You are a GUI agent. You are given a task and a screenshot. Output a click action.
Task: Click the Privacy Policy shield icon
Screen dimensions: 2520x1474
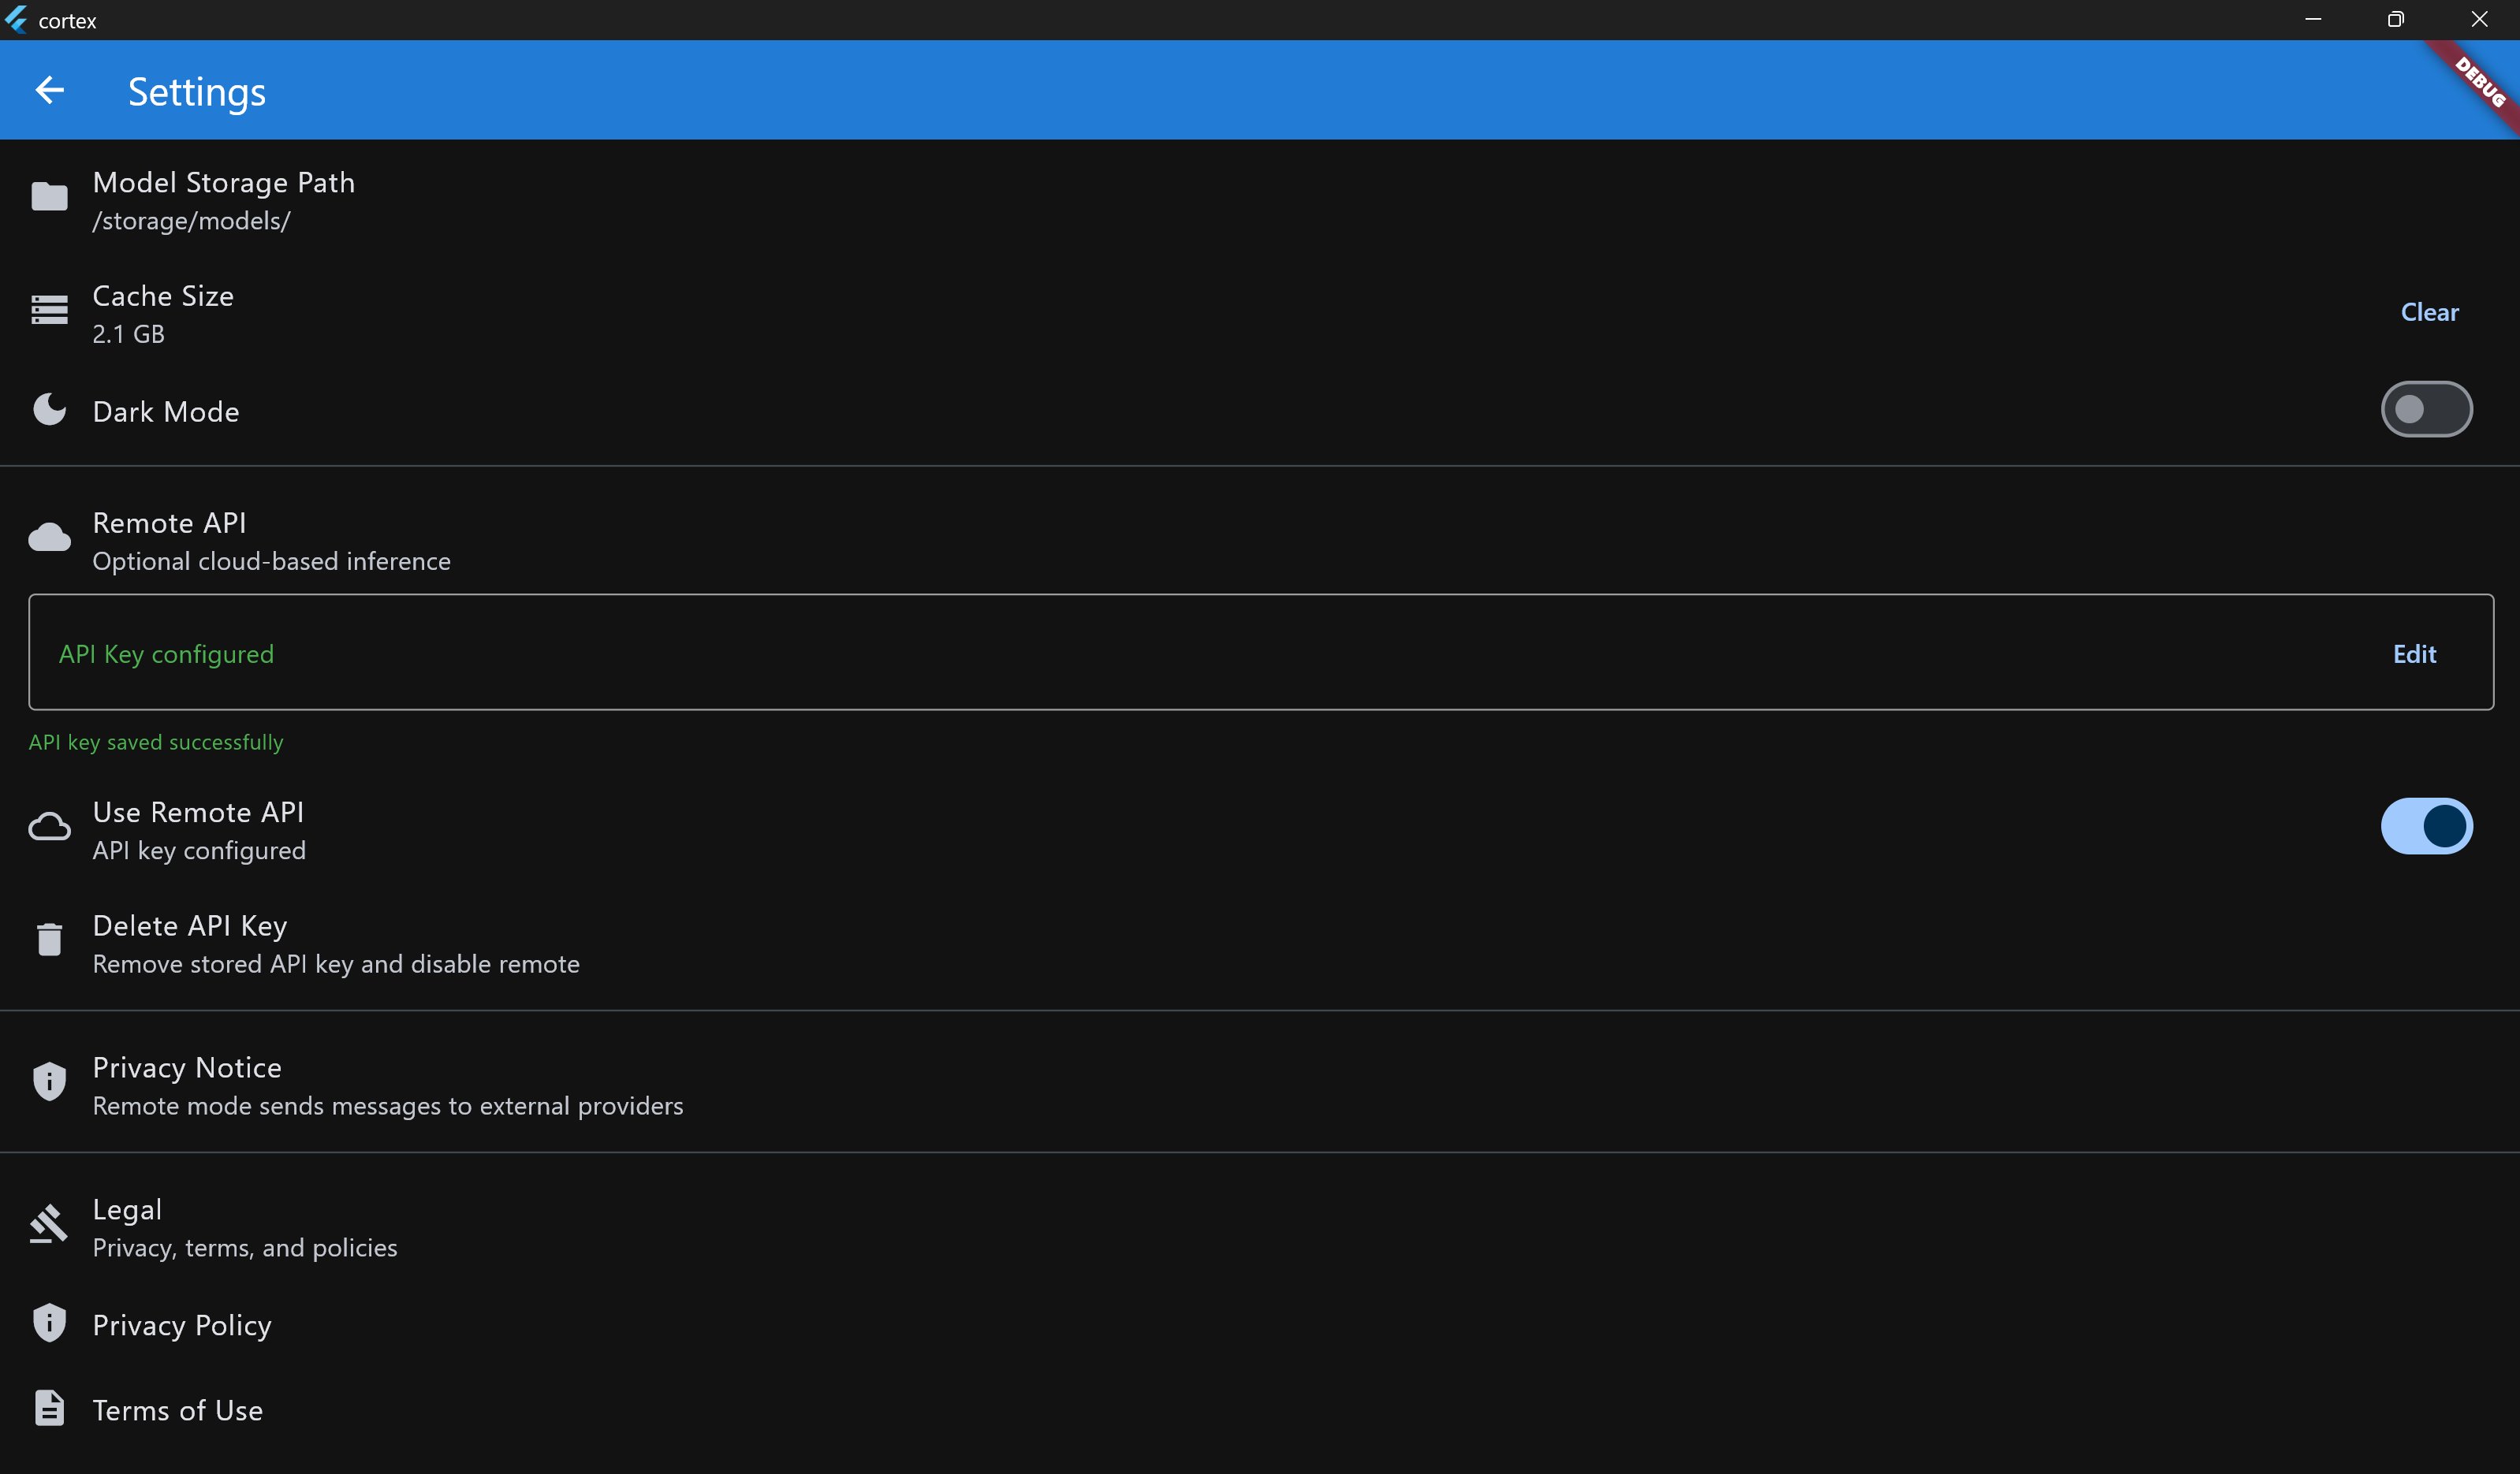click(x=49, y=1323)
